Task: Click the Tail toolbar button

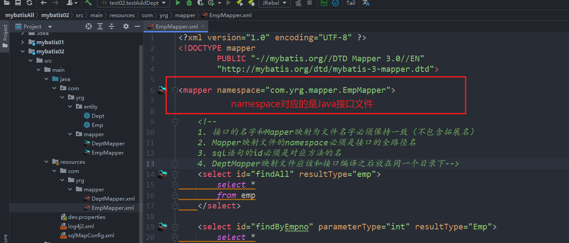Action: coord(350,3)
